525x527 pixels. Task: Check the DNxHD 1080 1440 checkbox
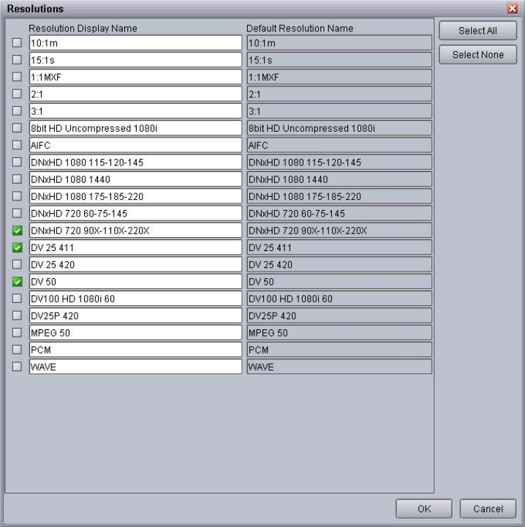[x=17, y=179]
